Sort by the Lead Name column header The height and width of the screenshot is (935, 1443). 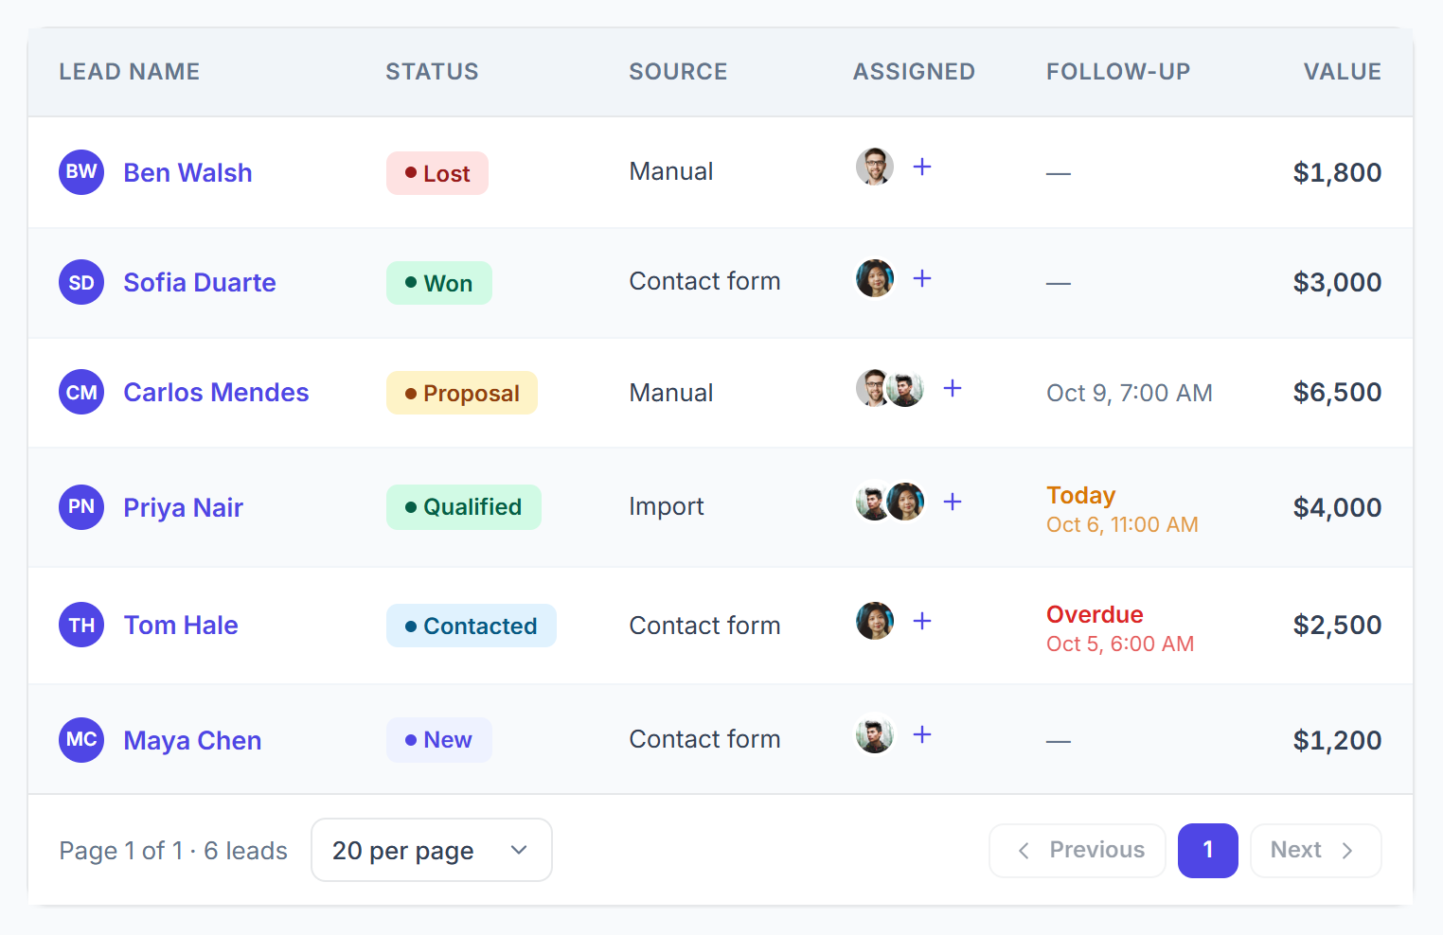(x=130, y=72)
